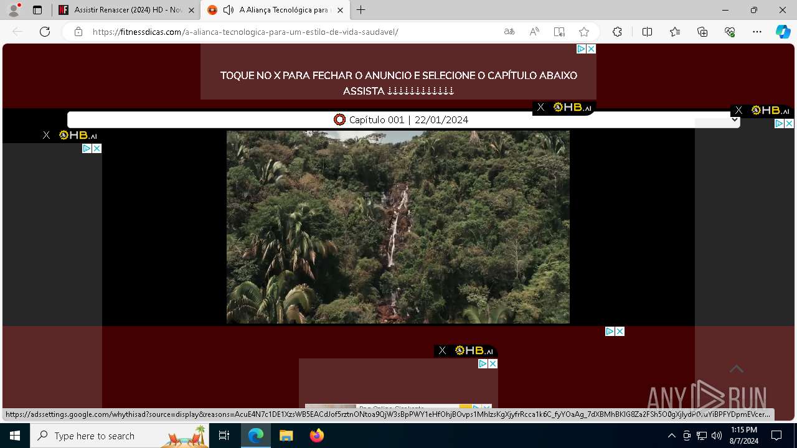Add this page to favorites star
Viewport: 797px width, 448px height.
tap(584, 32)
